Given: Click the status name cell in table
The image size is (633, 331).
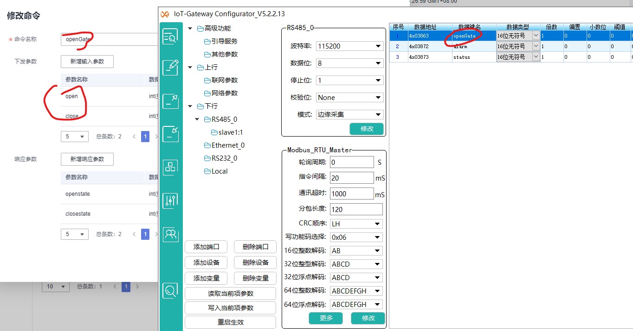Looking at the screenshot, I should tap(474, 57).
